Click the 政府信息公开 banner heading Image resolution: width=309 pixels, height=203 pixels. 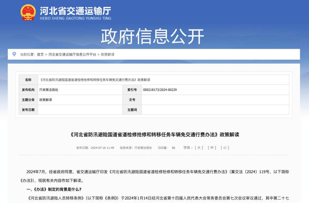pyautogui.click(x=152, y=36)
